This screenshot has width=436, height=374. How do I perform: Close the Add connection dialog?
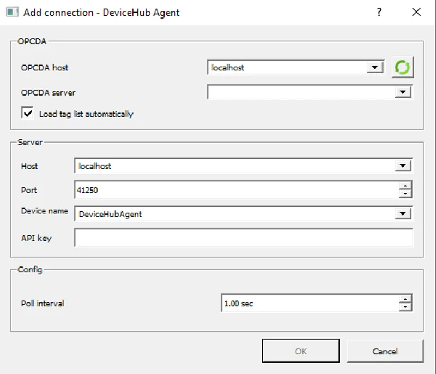coord(416,12)
